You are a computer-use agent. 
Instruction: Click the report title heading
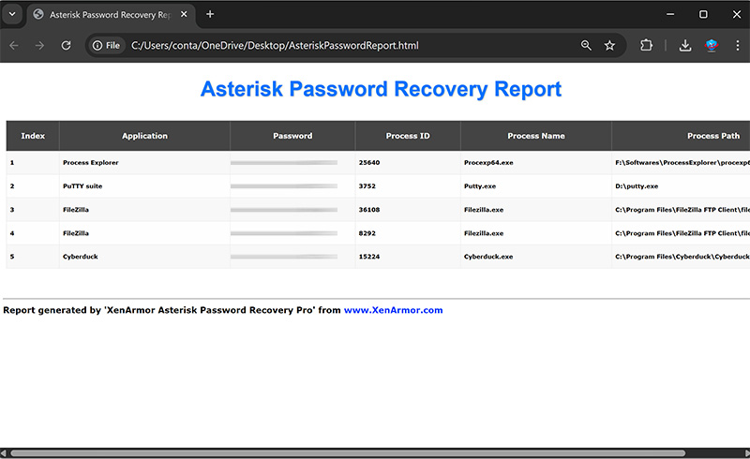pos(381,89)
